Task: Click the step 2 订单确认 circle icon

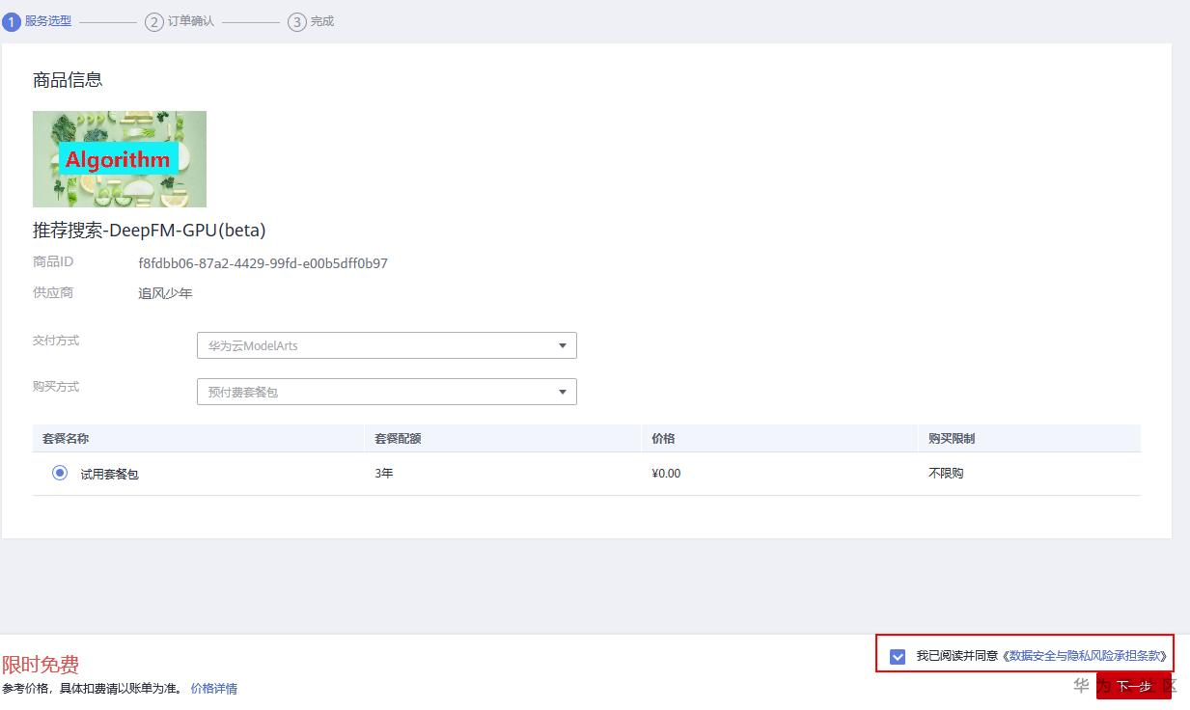Action: [154, 21]
